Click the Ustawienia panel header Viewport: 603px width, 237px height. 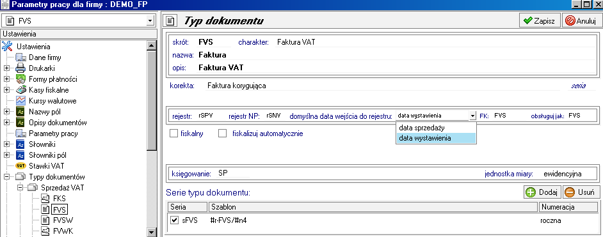pyautogui.click(x=79, y=34)
